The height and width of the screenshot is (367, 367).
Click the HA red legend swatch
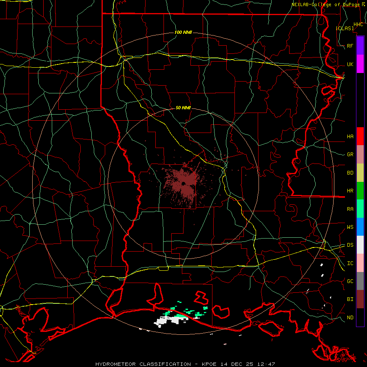tap(360, 136)
